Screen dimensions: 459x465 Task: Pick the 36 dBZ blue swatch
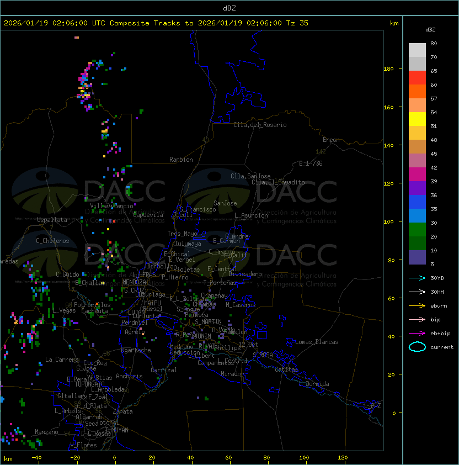[417, 202]
